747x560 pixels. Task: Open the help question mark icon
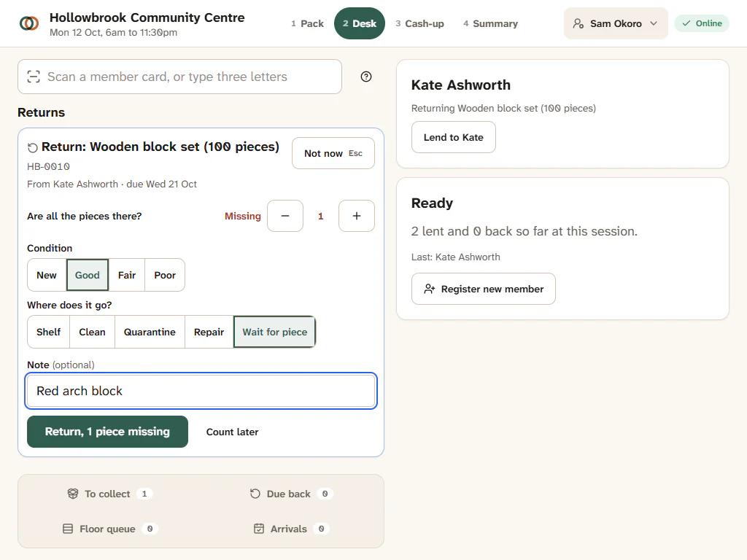366,77
